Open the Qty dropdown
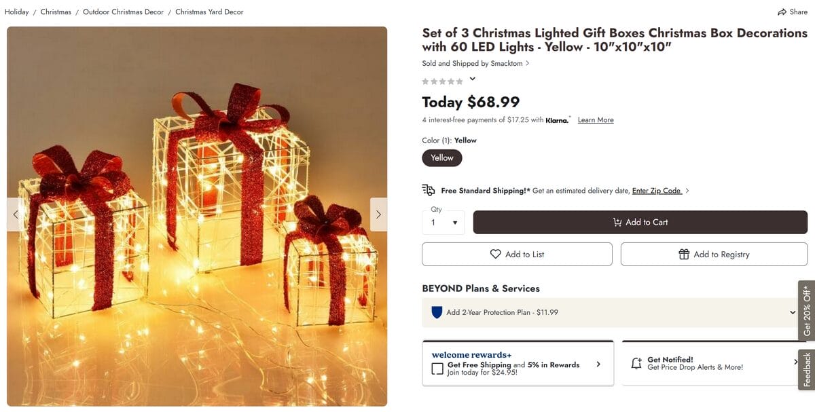This screenshot has width=815, height=412. point(443,222)
